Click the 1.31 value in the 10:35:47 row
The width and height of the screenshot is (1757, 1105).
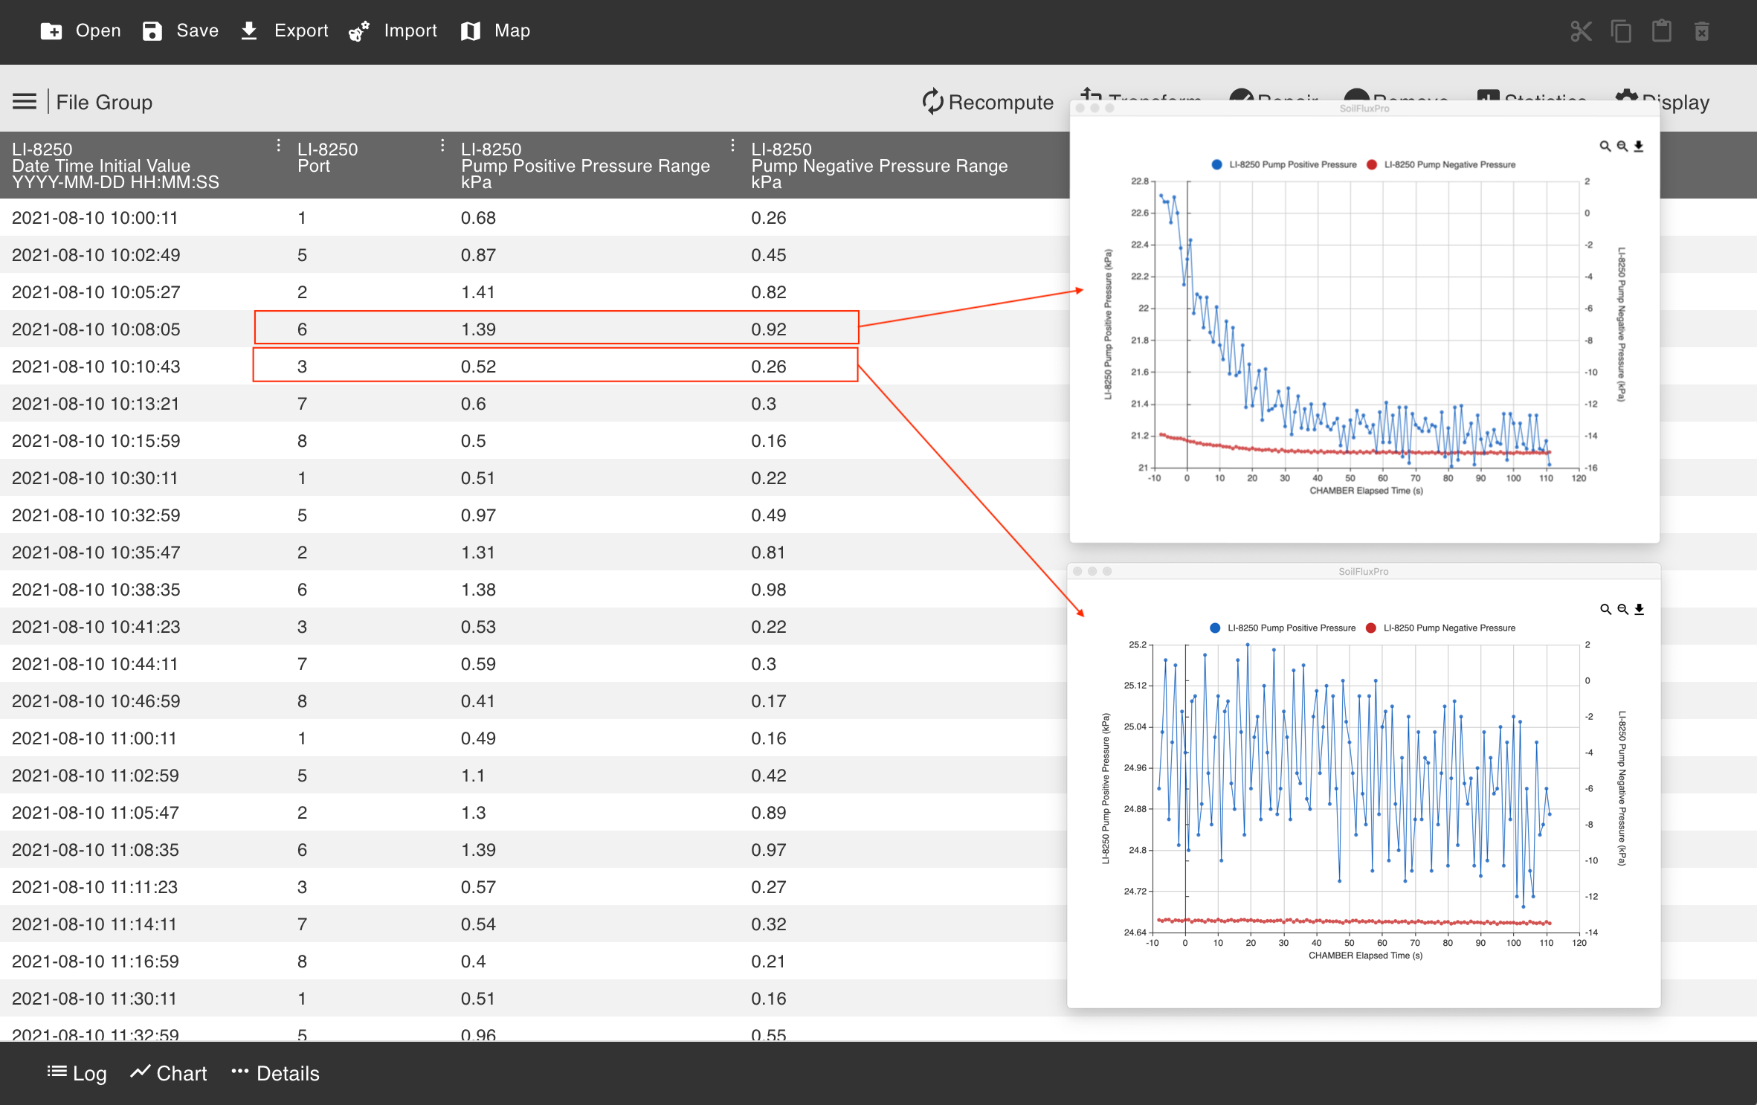[x=478, y=552]
